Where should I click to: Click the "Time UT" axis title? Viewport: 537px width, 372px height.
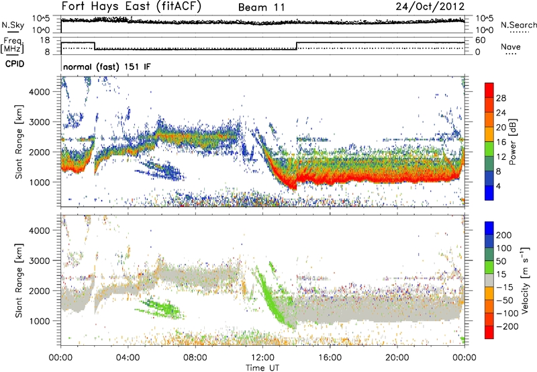(262, 367)
